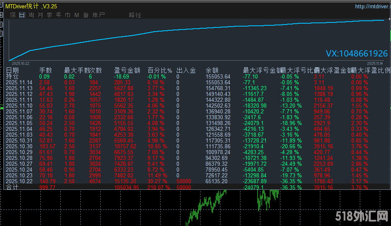Click the 合计 totals row
Viewport: 391px width, 226px height.
pyautogui.click(x=12, y=187)
